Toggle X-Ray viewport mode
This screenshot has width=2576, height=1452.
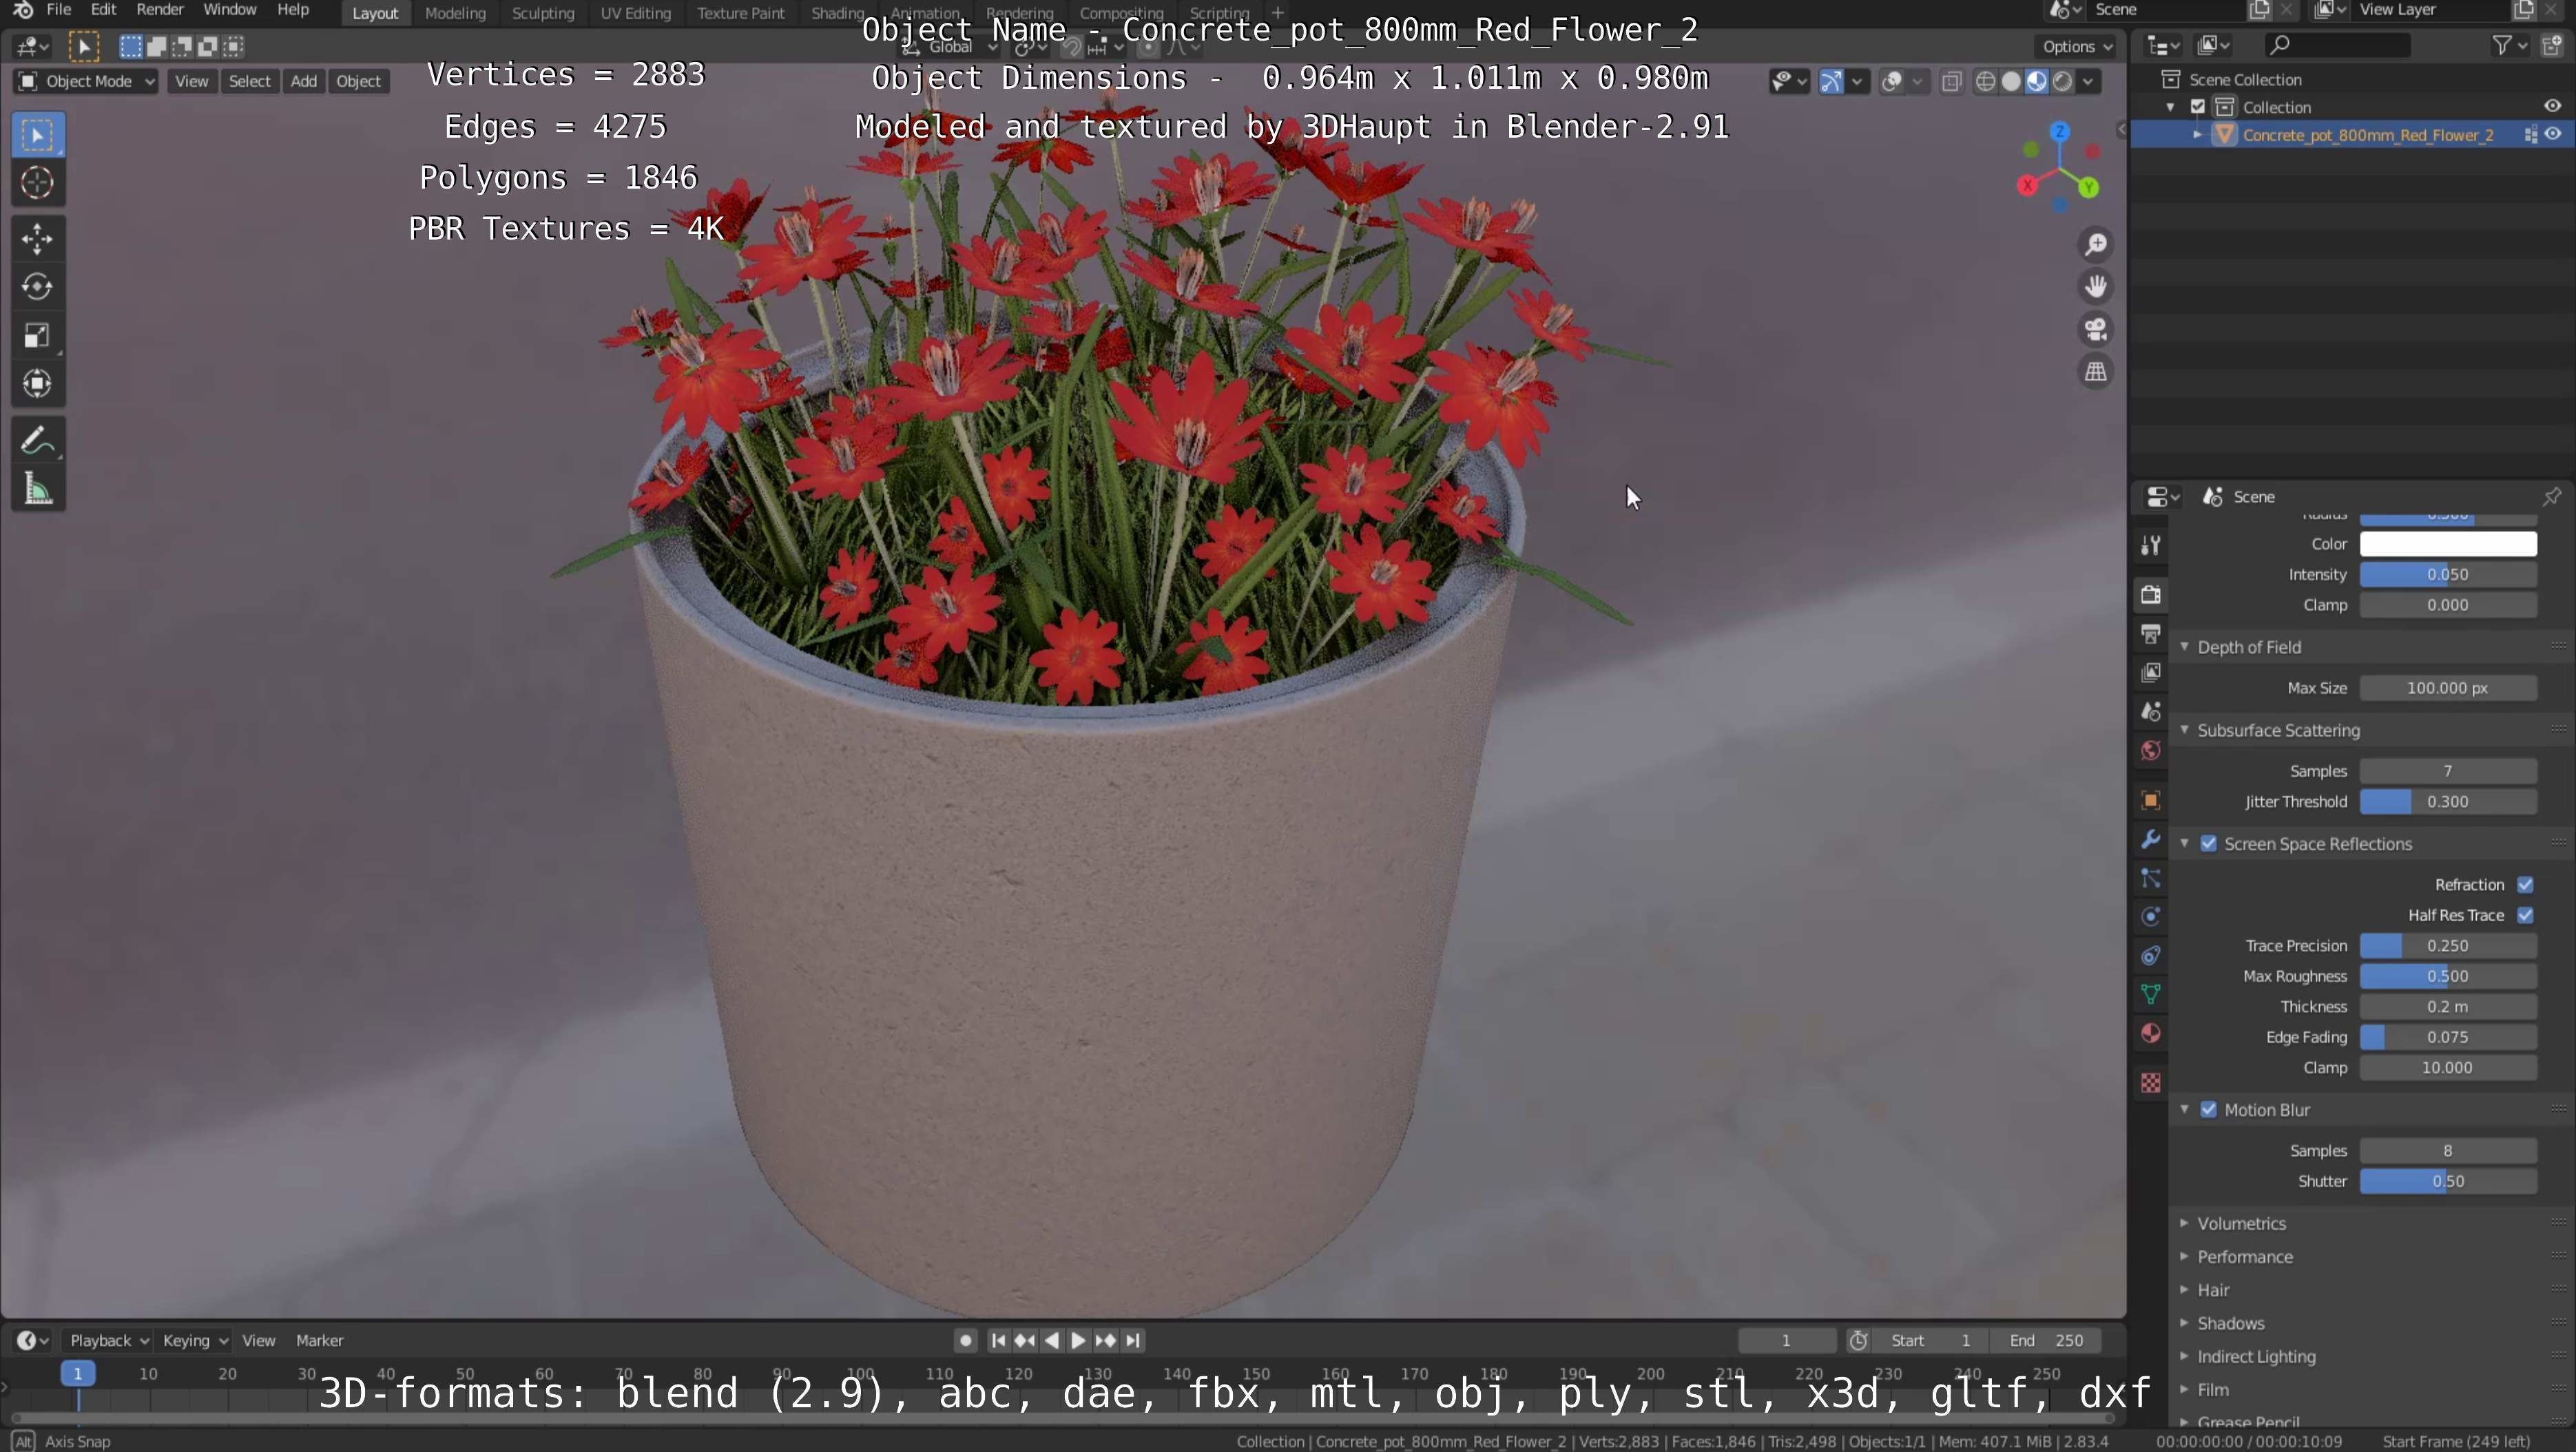point(1951,82)
